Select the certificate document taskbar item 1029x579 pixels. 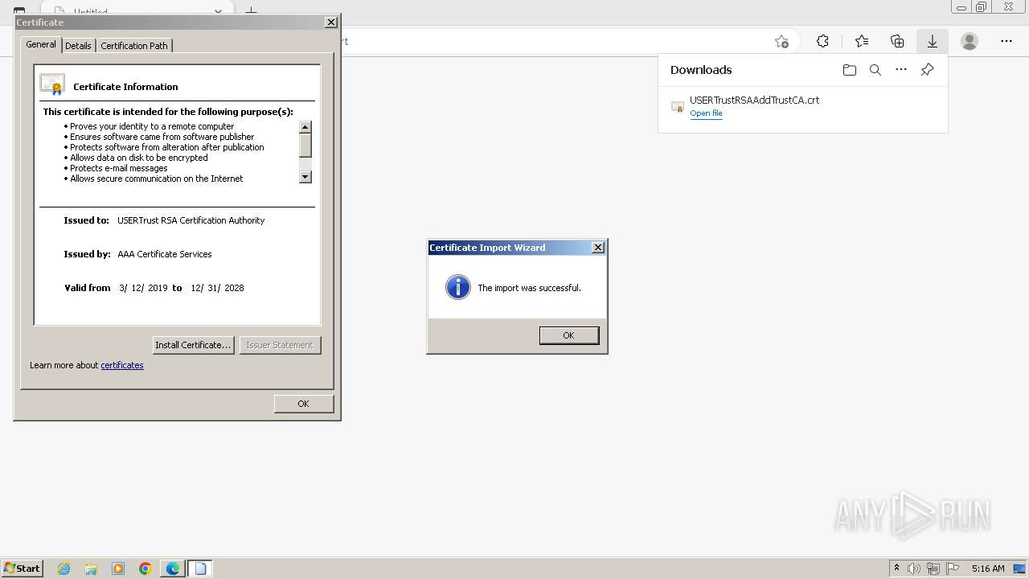pos(200,569)
